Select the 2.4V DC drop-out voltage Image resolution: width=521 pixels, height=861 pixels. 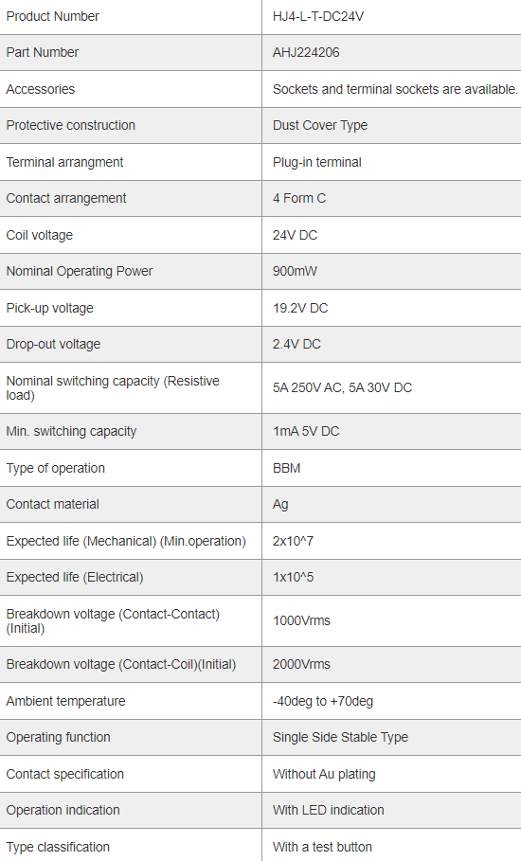[296, 344]
